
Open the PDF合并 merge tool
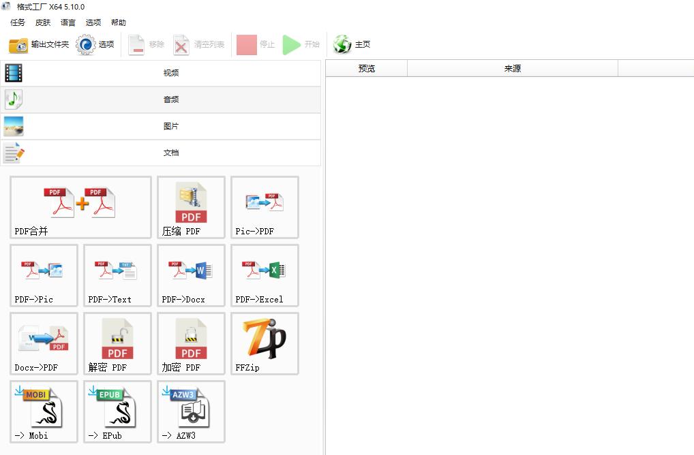[x=80, y=207]
